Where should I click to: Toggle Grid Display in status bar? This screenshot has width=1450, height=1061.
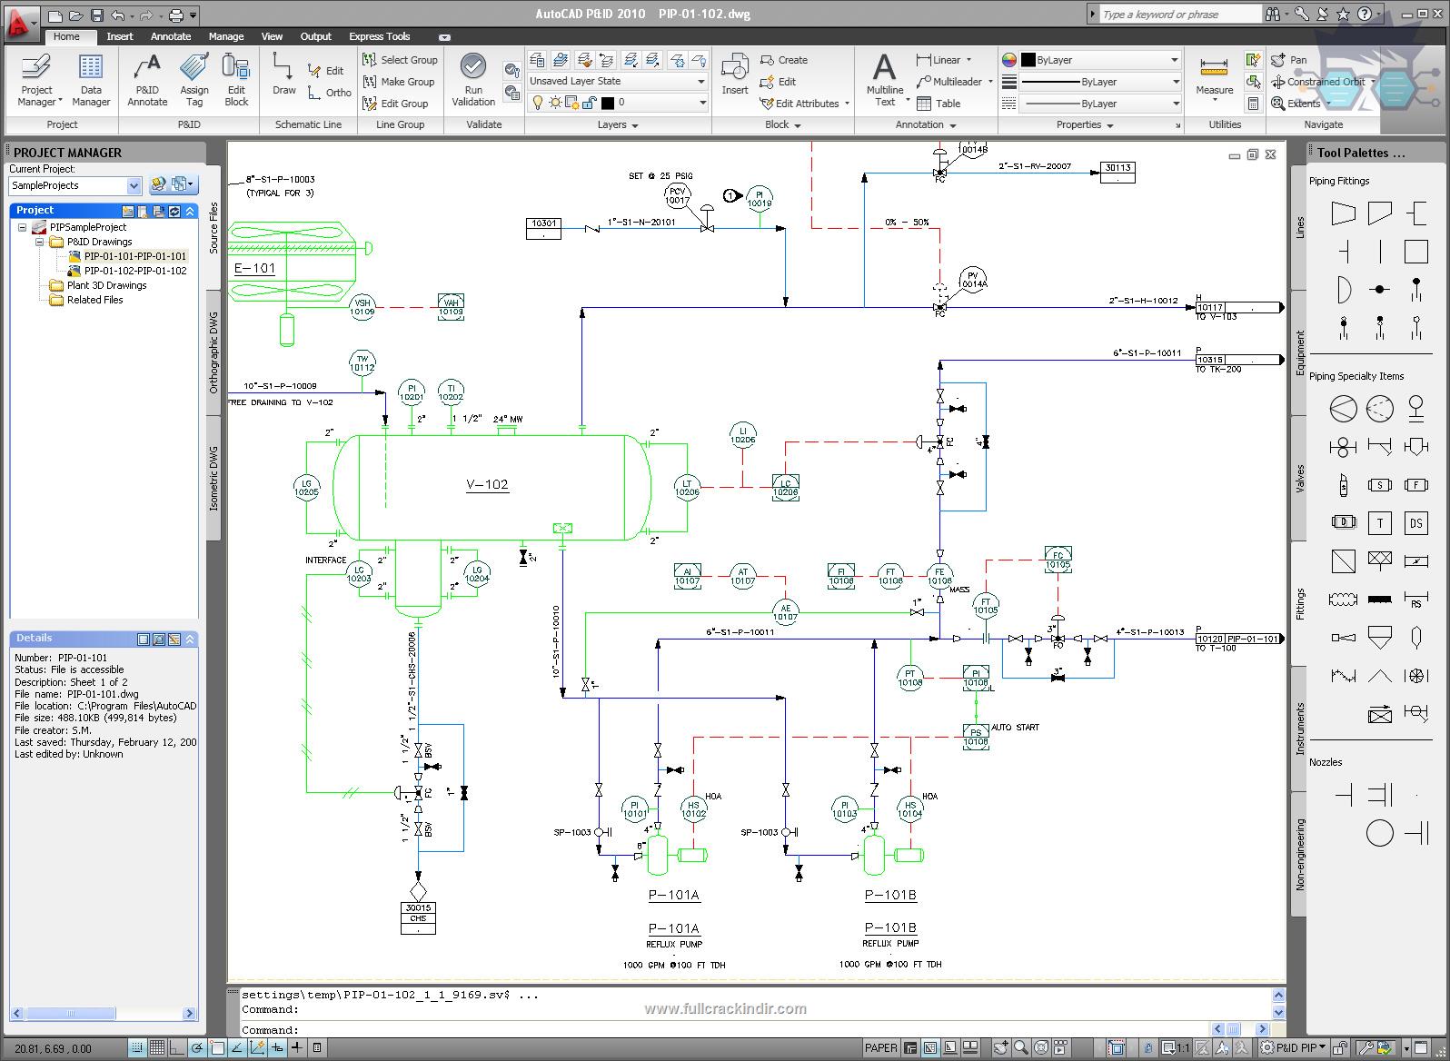click(x=157, y=1048)
